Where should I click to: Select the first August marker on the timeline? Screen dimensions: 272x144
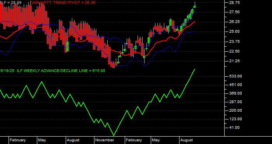click(73, 140)
